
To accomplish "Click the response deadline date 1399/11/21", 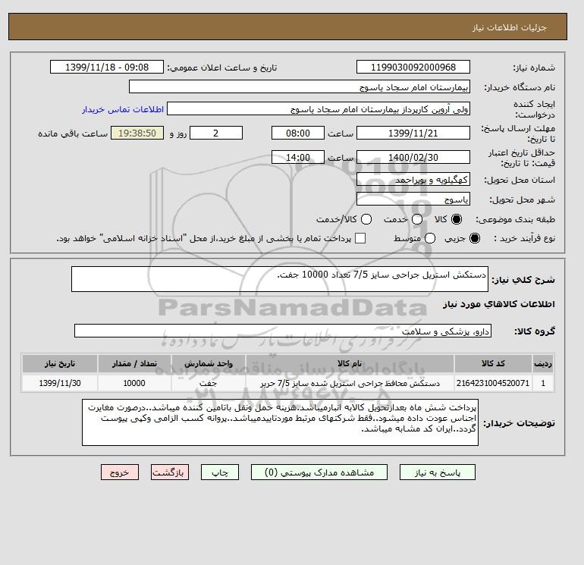I will point(413,133).
